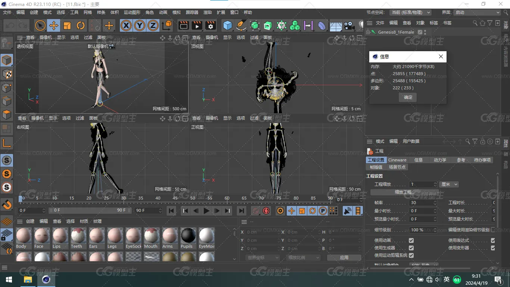The height and width of the screenshot is (287, 510).
Task: Switch to Texture mode checkered cube
Action: tap(7, 74)
